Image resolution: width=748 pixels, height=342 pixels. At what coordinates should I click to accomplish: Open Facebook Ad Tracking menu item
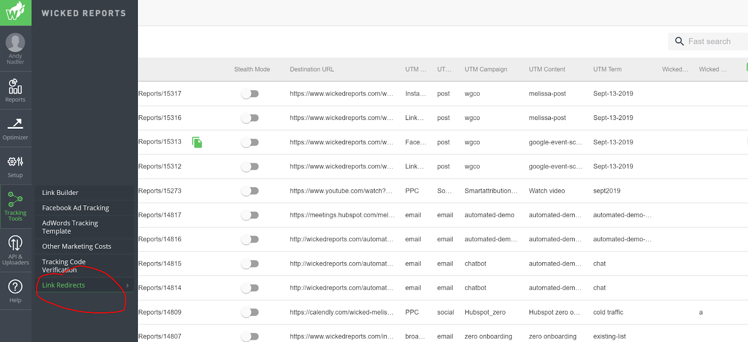tap(84, 208)
